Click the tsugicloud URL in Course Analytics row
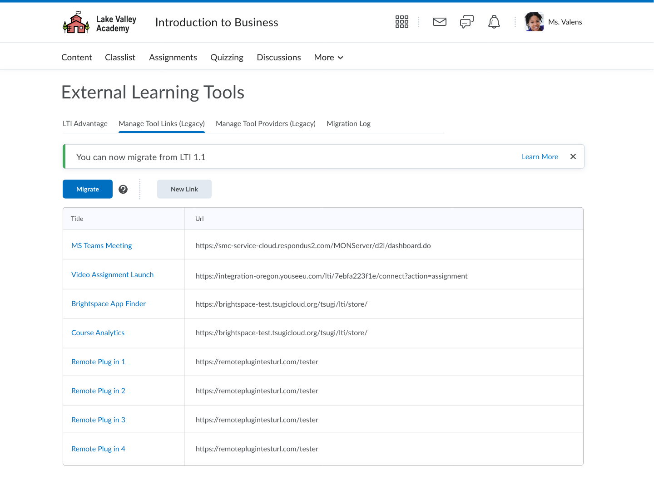Viewport: 654px width, 499px height. (282, 333)
